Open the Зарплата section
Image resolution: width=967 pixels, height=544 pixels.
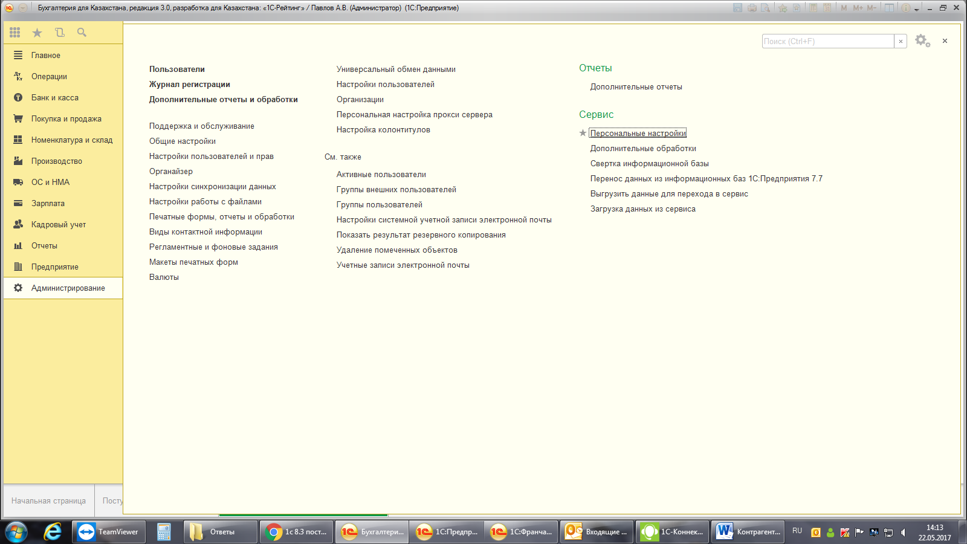(x=63, y=203)
